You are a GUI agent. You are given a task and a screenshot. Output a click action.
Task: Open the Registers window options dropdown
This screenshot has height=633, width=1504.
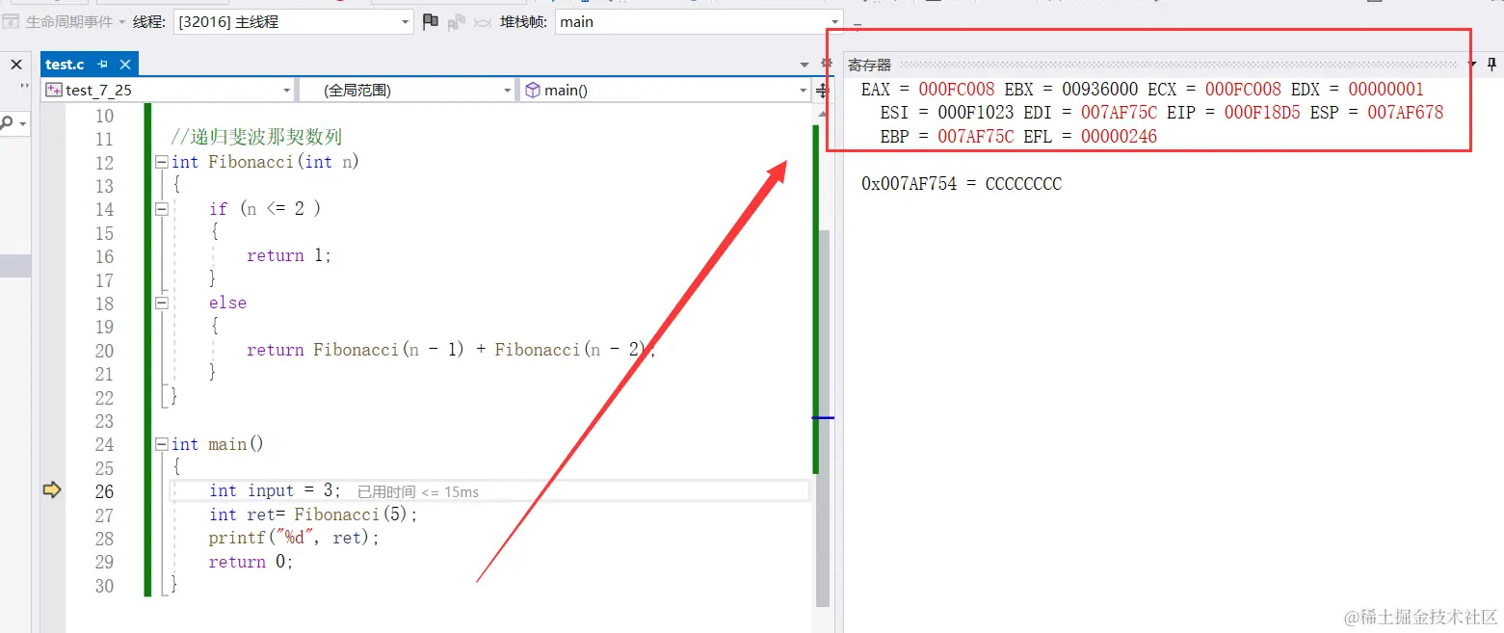pos(1472,65)
